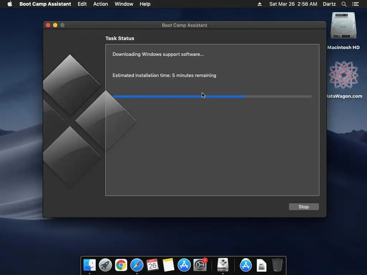
Task: Open Finder from the Dock
Action: pos(89,265)
